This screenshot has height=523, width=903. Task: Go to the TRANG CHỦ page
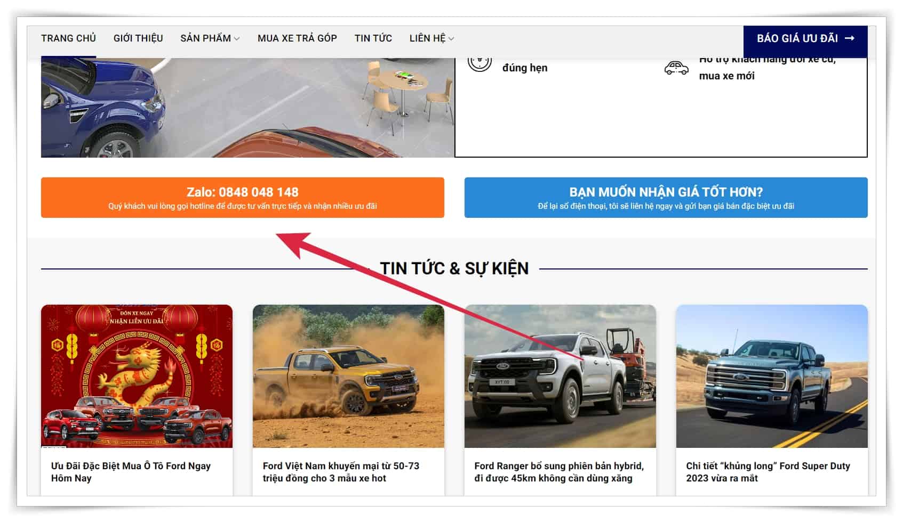tap(68, 38)
